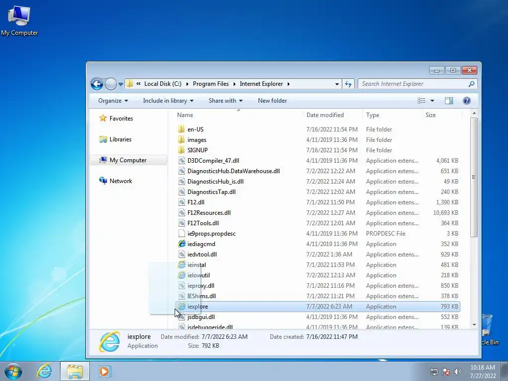
Task: Sort by the Name column header
Action: (x=185, y=115)
